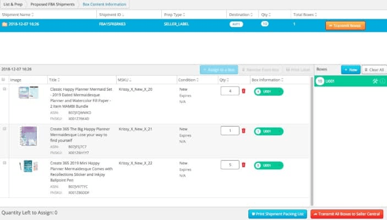
Task: Delete the Krissy_X_New_X_21 row with trash icon
Action: click(244, 131)
